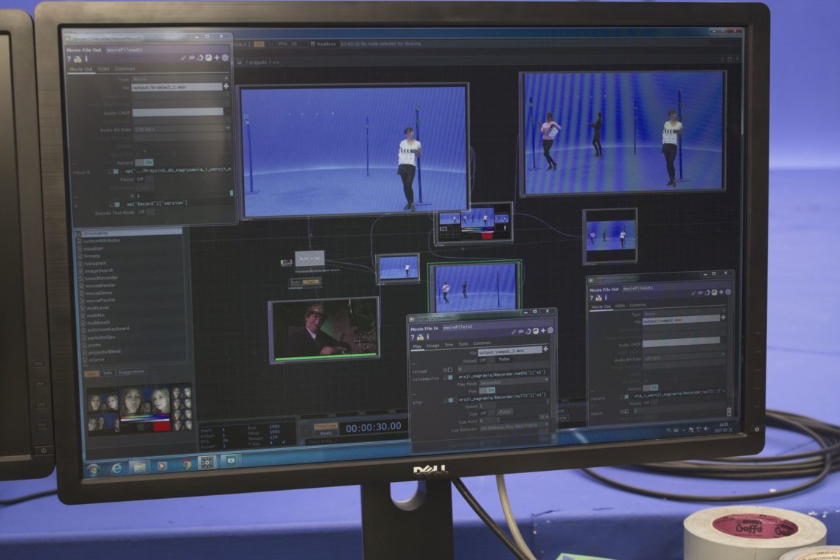
Task: Toggle Pause Off switch in top-left parameter window
Action: tap(144, 180)
